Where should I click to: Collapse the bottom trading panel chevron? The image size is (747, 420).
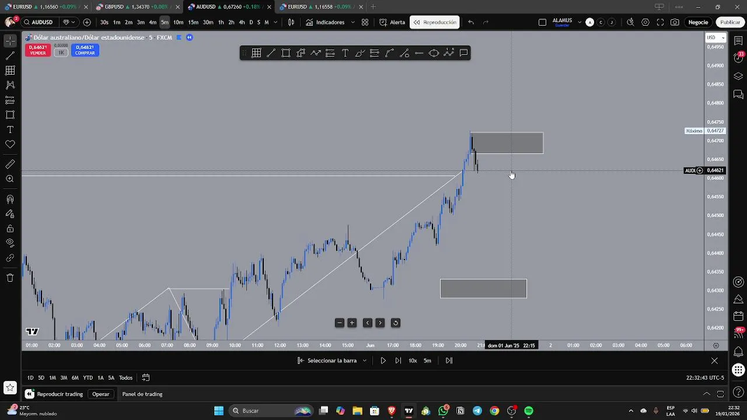pyautogui.click(x=707, y=394)
